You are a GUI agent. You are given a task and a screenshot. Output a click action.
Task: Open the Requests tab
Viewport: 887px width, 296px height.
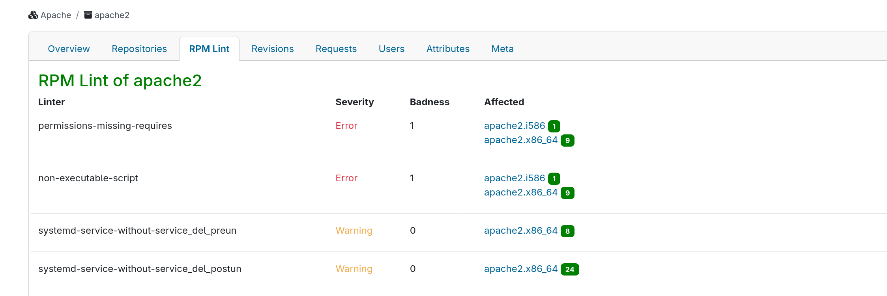336,49
